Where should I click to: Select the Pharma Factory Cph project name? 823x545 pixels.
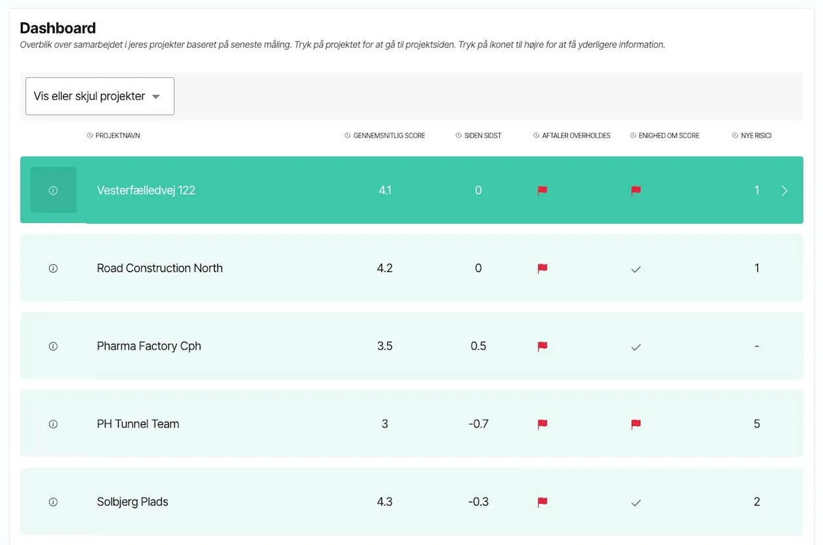coord(149,346)
